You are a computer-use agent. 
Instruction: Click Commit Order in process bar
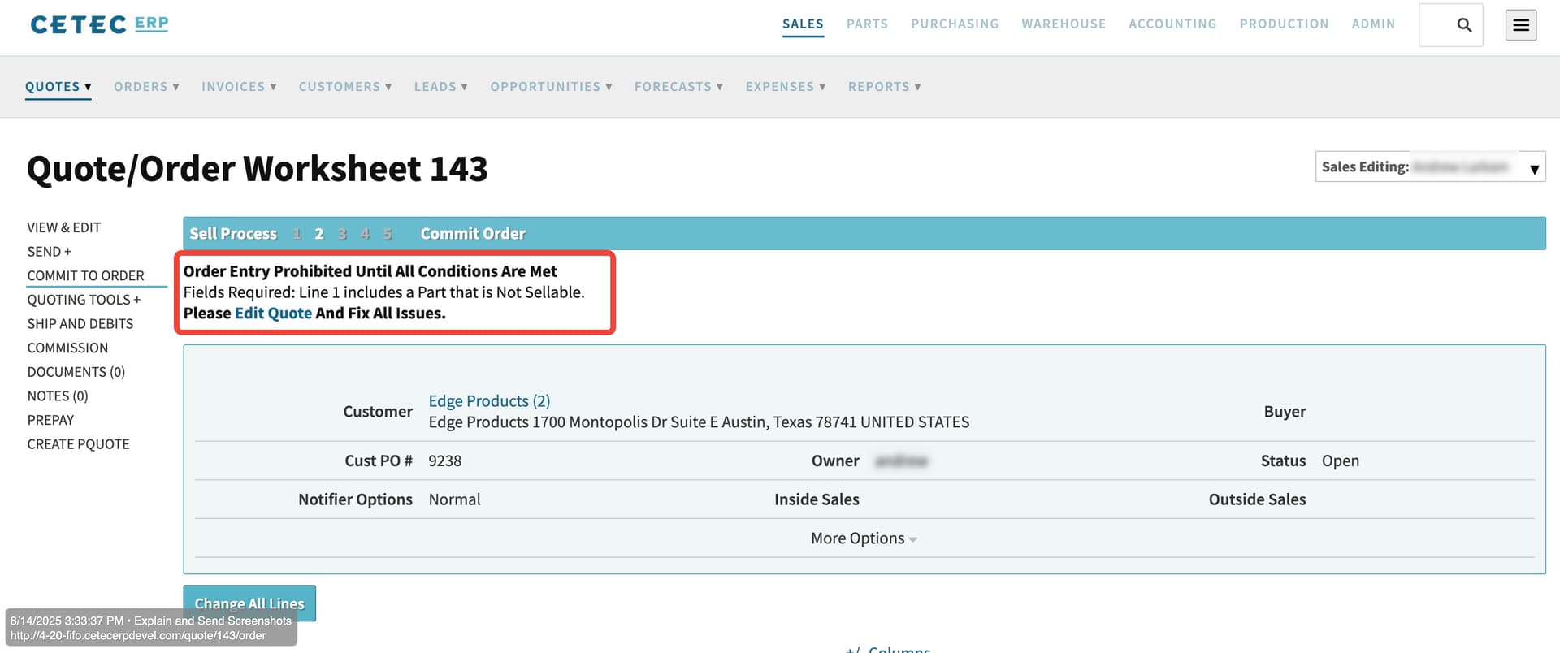coord(472,234)
